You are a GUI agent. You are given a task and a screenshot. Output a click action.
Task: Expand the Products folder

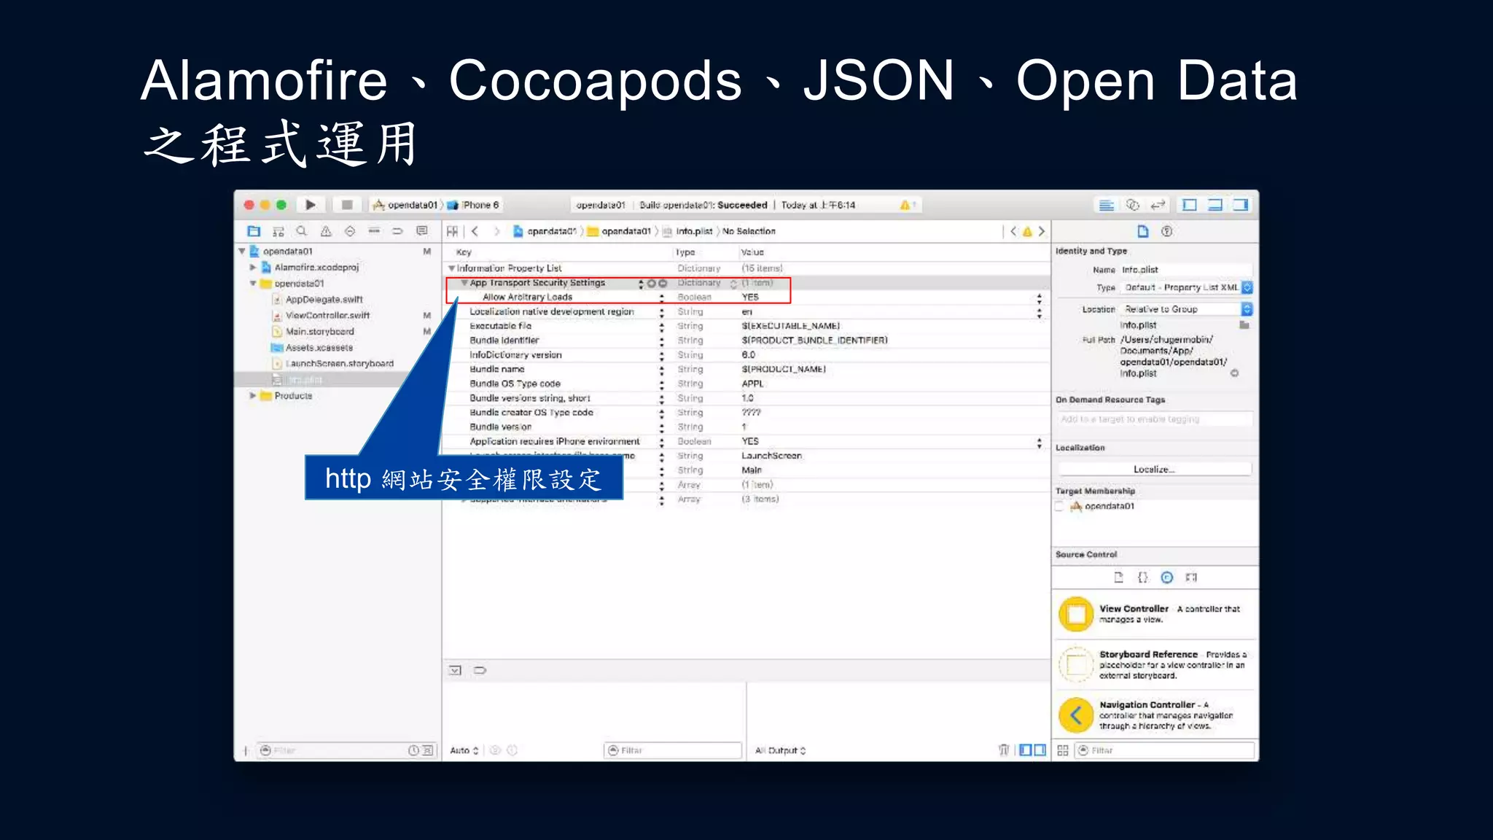click(253, 396)
